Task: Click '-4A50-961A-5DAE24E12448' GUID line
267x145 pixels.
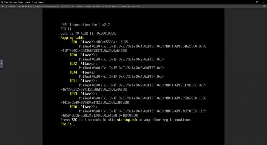Action: 99,115
